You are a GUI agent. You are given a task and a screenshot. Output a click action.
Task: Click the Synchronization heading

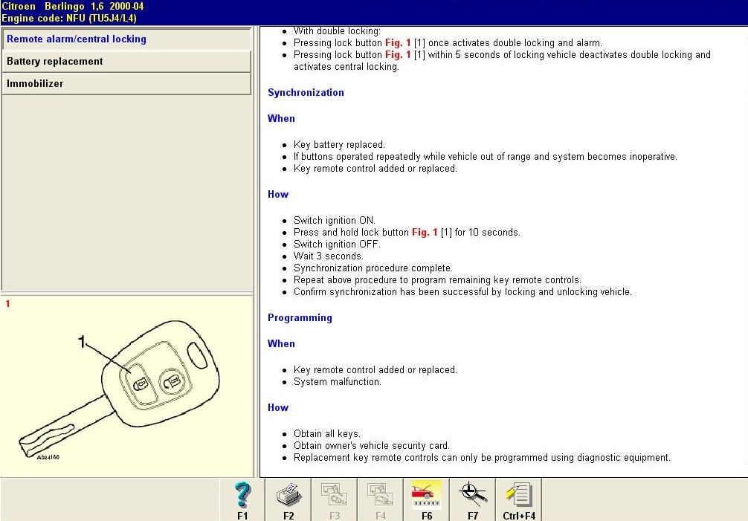[306, 92]
